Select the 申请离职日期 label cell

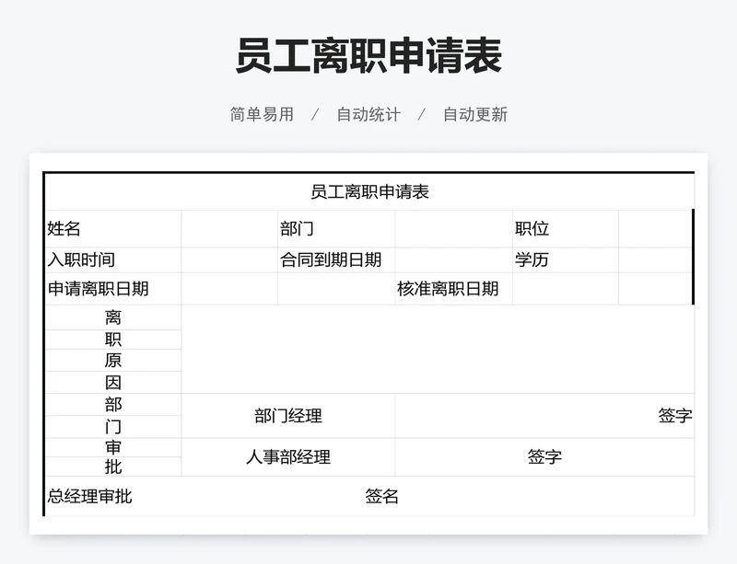[x=113, y=289]
